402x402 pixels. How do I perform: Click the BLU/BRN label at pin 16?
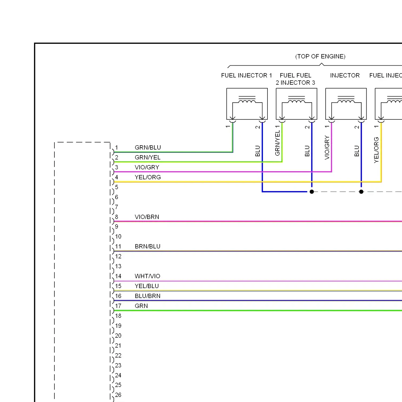tap(147, 296)
